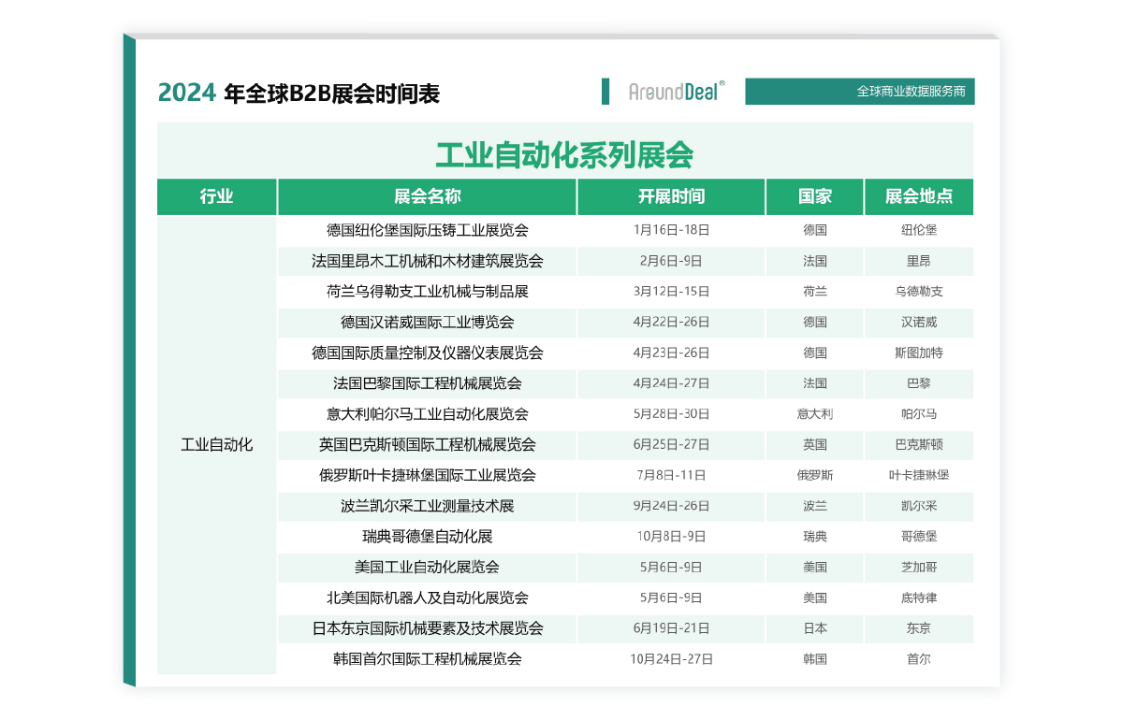Screen dimensions: 1123x720
Task: Click '美国工业自动化展览会'
Action: (x=428, y=567)
